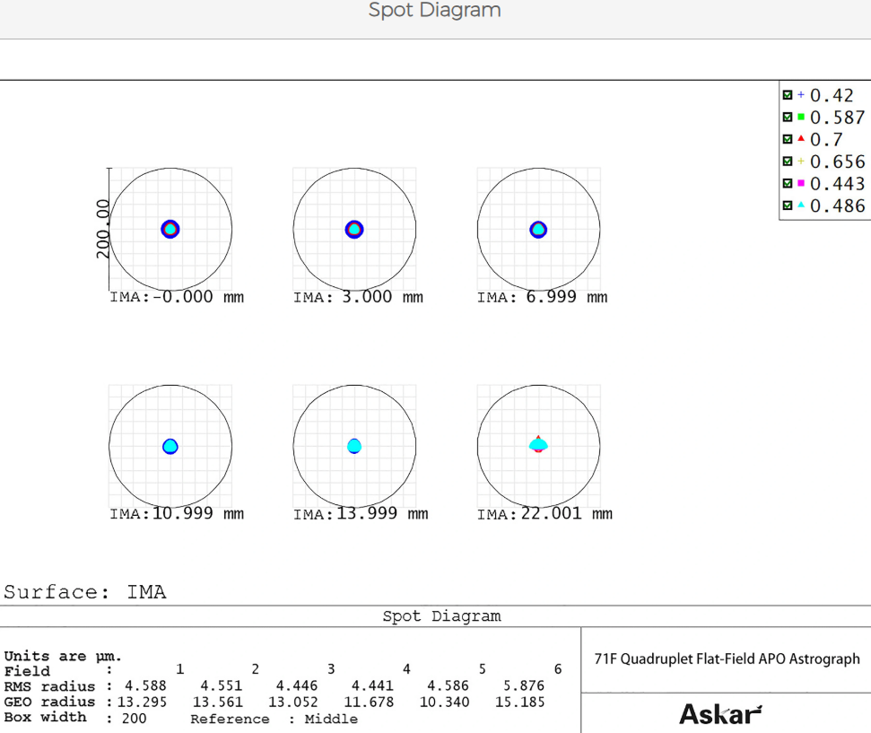The height and width of the screenshot is (733, 871).
Task: Disable the 0.656 wavelength checkbox
Action: tap(788, 161)
